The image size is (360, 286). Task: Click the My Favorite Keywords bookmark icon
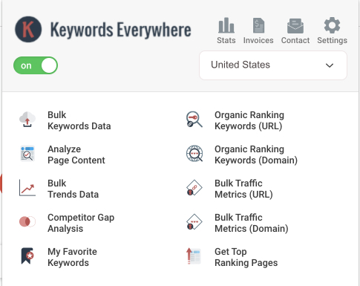pyautogui.click(x=27, y=256)
